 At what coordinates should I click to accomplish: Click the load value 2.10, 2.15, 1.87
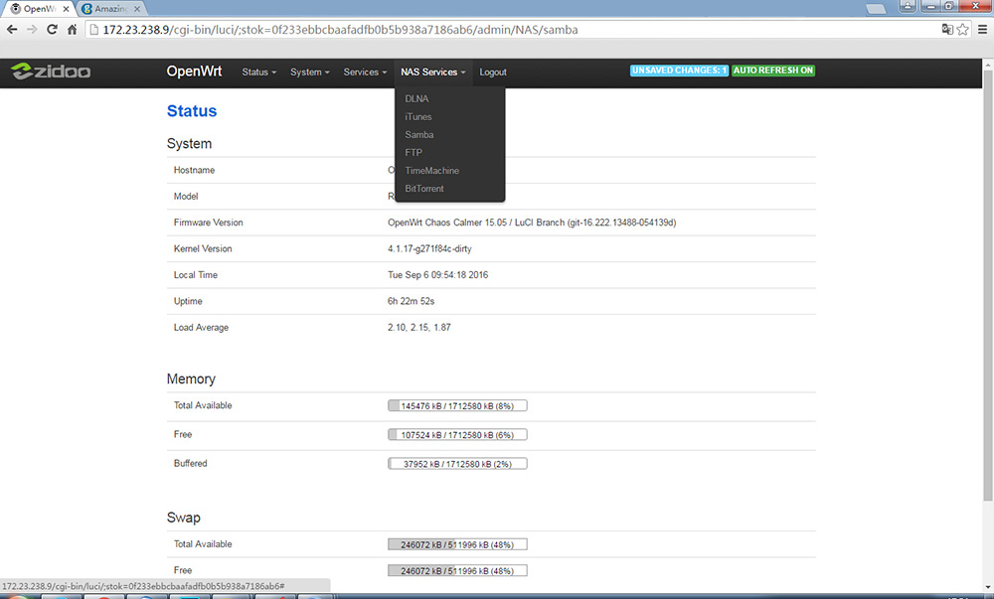419,328
